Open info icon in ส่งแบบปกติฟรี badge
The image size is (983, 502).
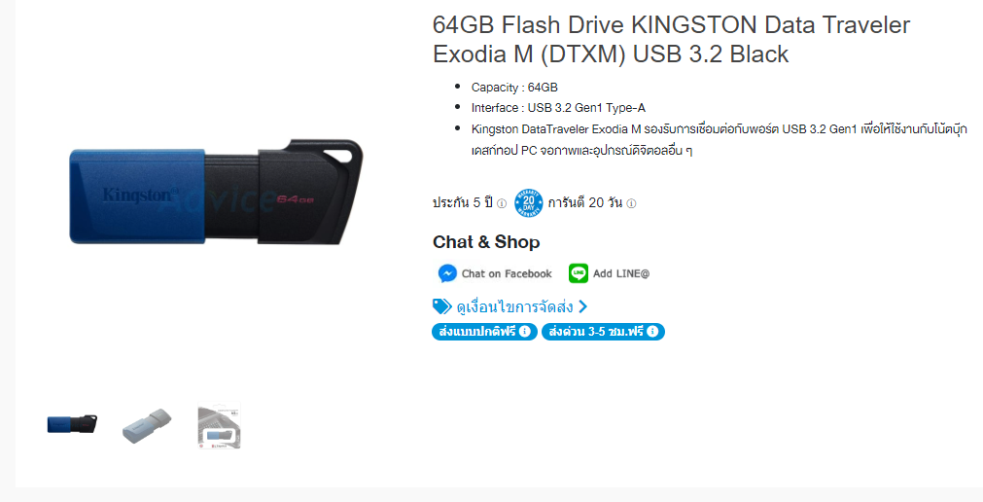[x=525, y=332]
